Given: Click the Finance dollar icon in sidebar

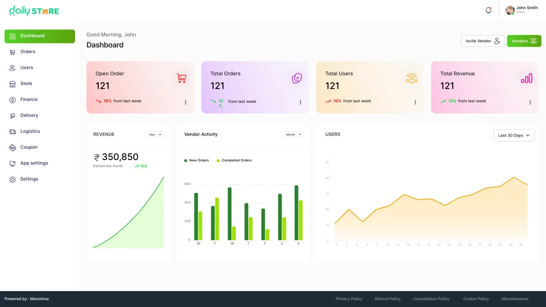Looking at the screenshot, I should tap(12, 100).
